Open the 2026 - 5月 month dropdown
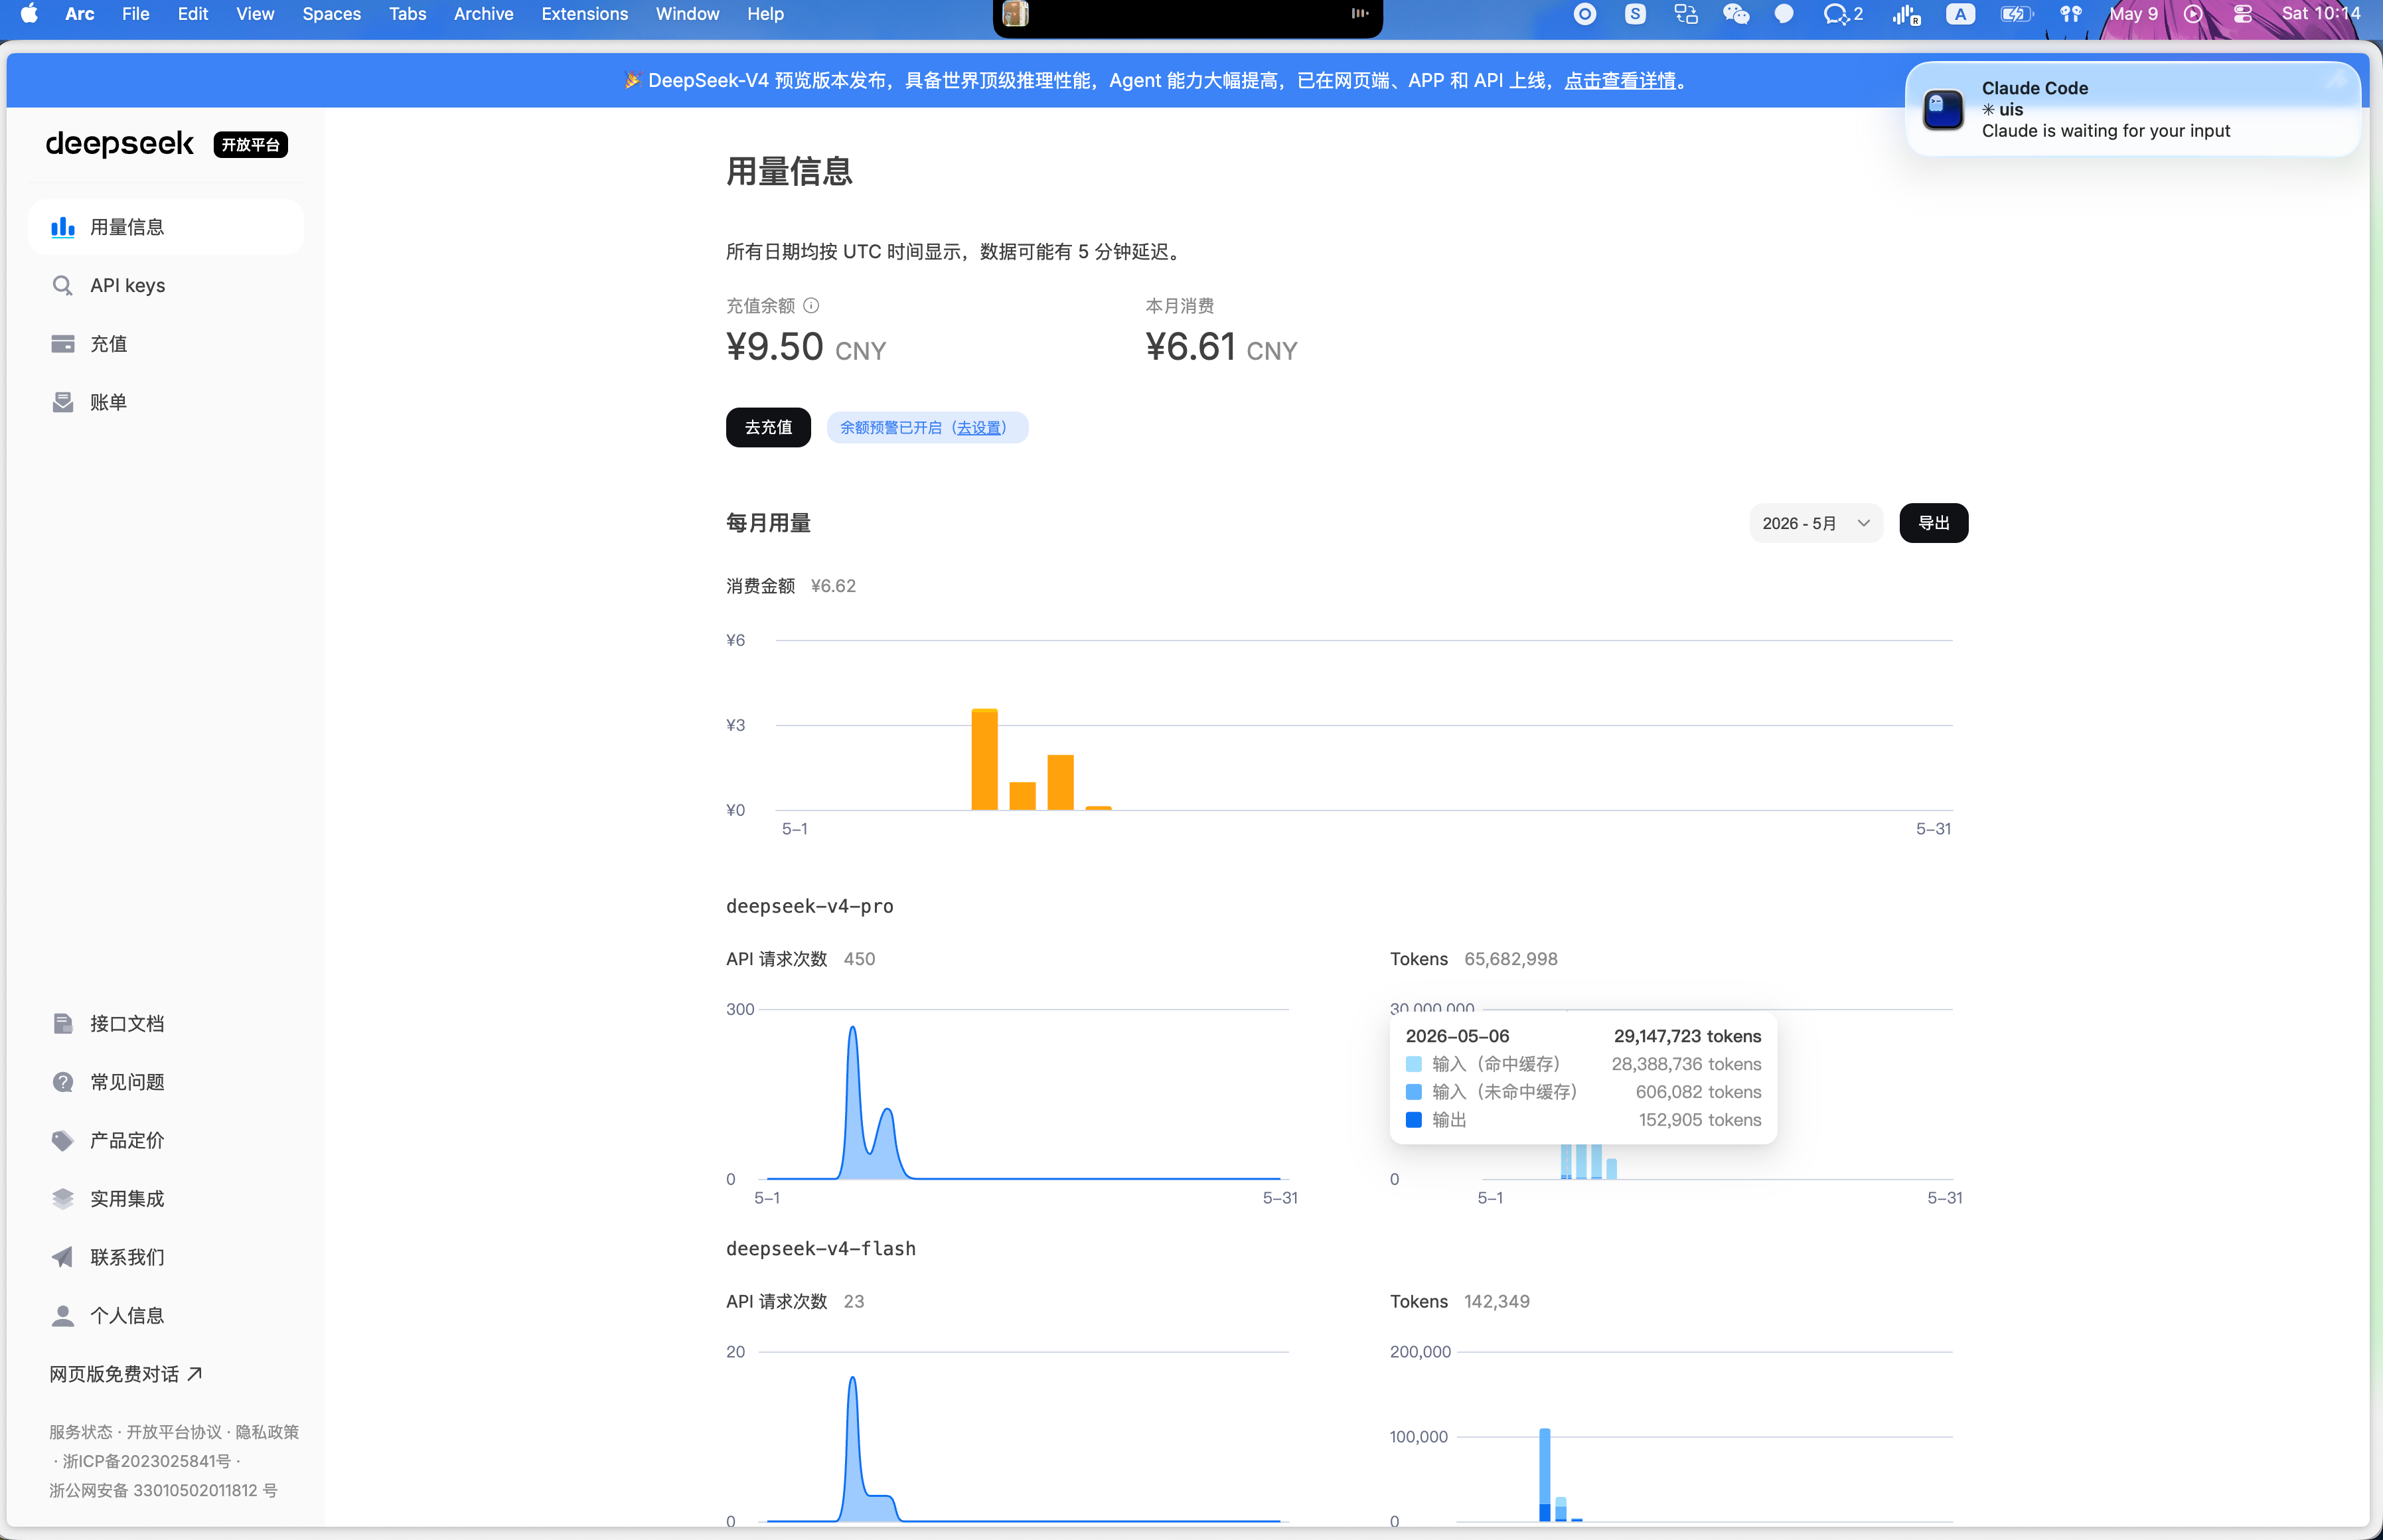Screen dimensions: 2383x1540 pos(1816,523)
